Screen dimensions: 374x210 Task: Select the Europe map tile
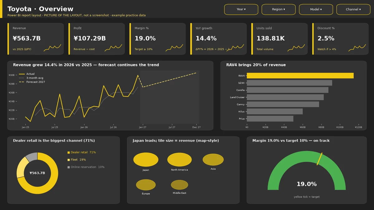[x=146, y=185]
